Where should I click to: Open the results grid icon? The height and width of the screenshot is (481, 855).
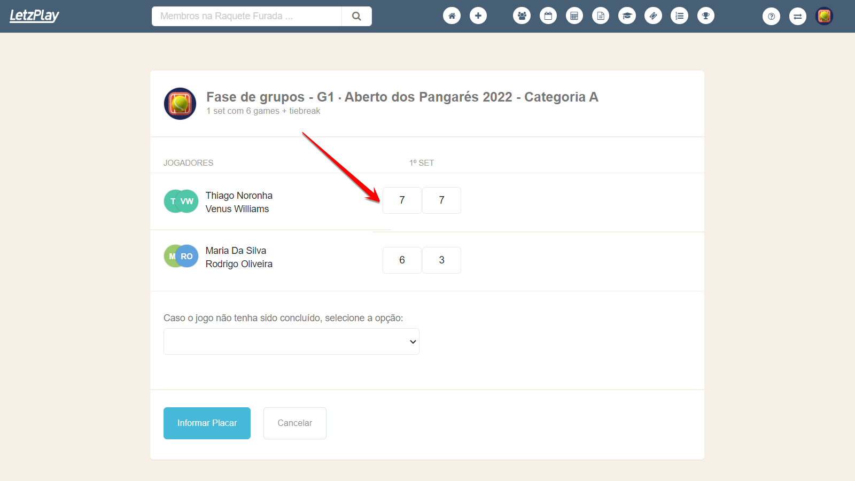pyautogui.click(x=574, y=15)
